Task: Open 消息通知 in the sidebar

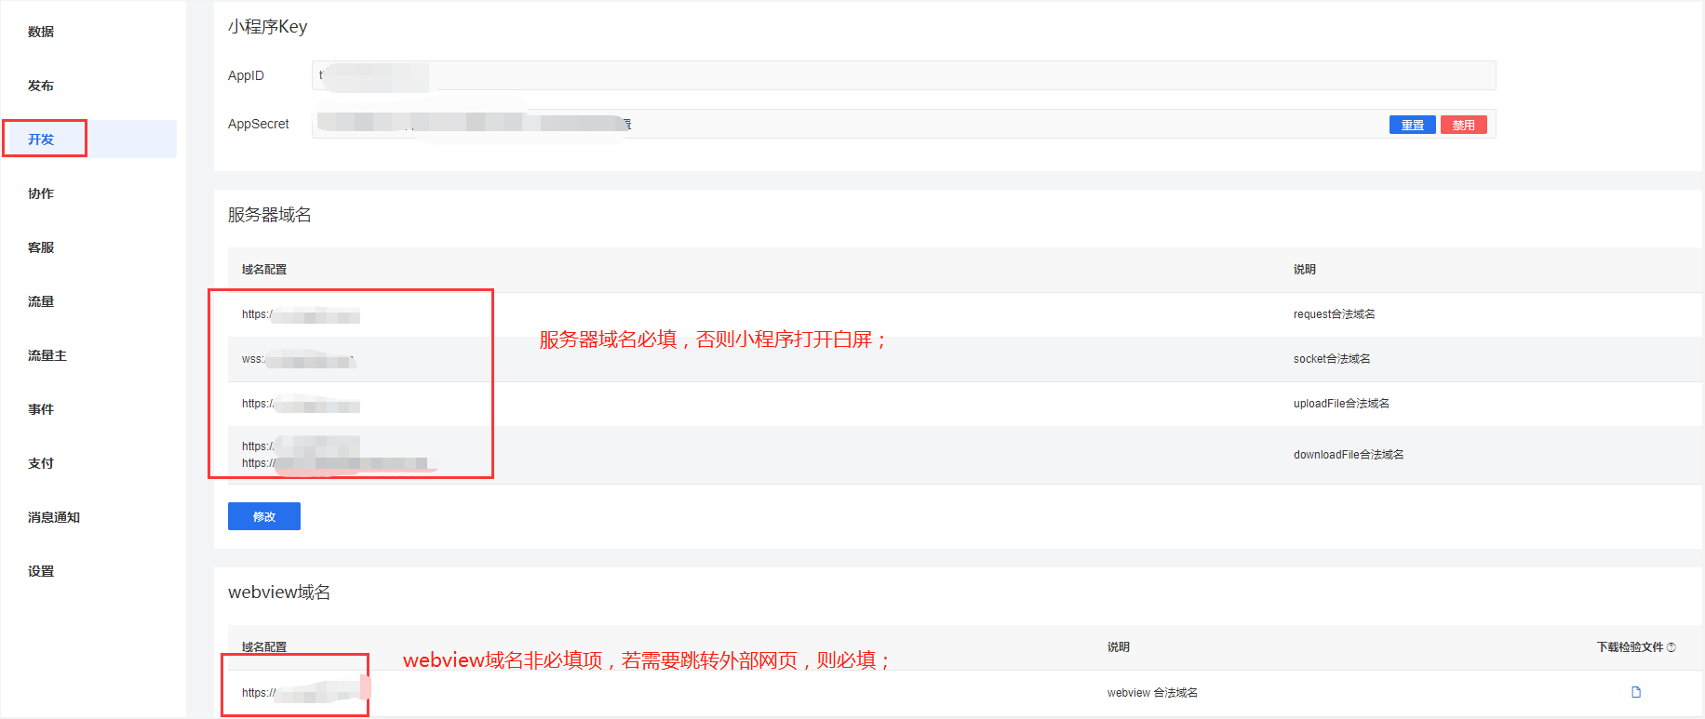Action: pyautogui.click(x=54, y=517)
